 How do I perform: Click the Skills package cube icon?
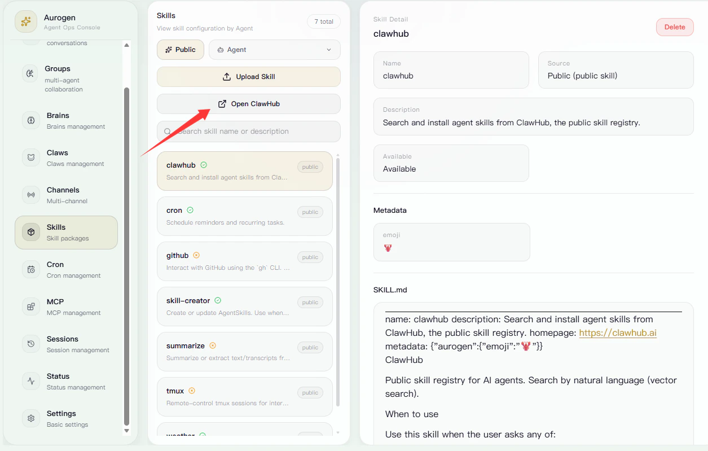[x=31, y=232]
